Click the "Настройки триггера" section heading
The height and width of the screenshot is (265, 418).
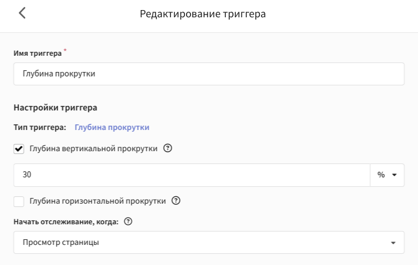point(55,108)
